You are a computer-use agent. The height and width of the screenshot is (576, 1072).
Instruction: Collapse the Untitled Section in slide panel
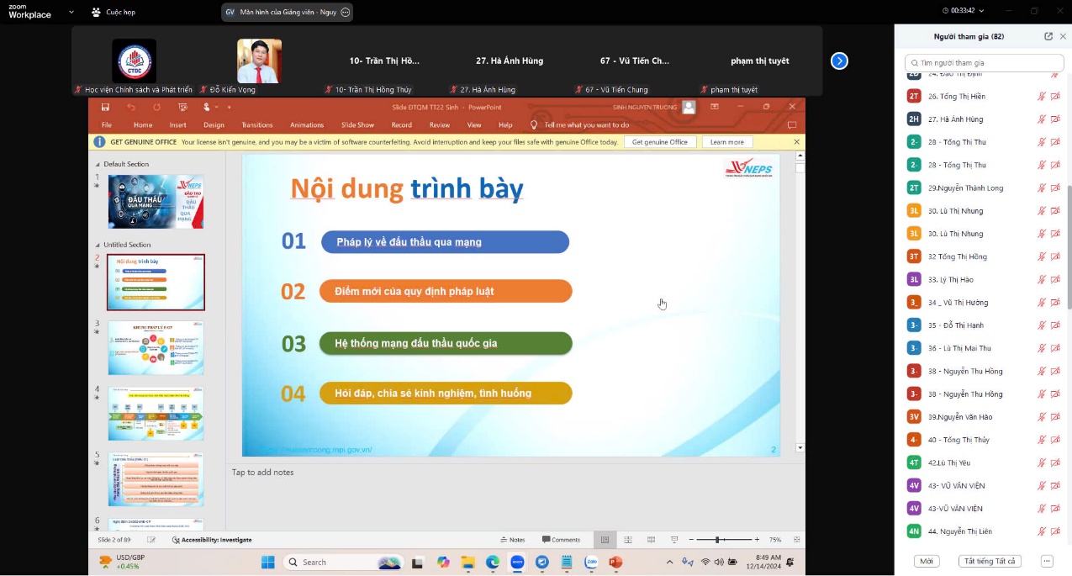click(x=98, y=245)
